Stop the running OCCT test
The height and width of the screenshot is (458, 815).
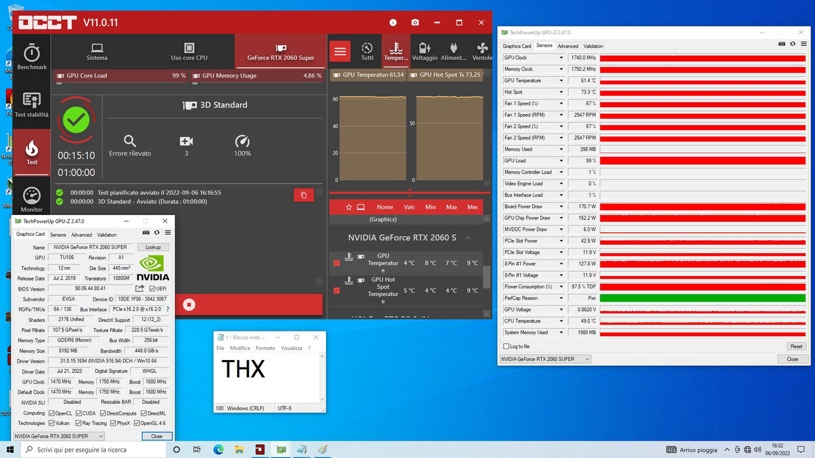click(x=188, y=305)
